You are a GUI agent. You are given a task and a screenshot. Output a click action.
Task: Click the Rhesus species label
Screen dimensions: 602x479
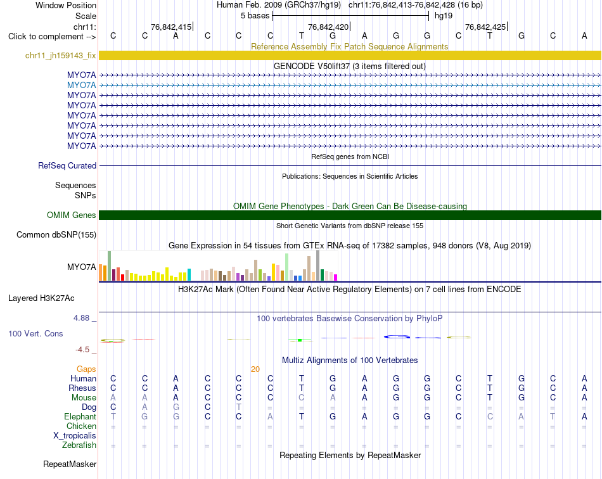click(x=82, y=388)
